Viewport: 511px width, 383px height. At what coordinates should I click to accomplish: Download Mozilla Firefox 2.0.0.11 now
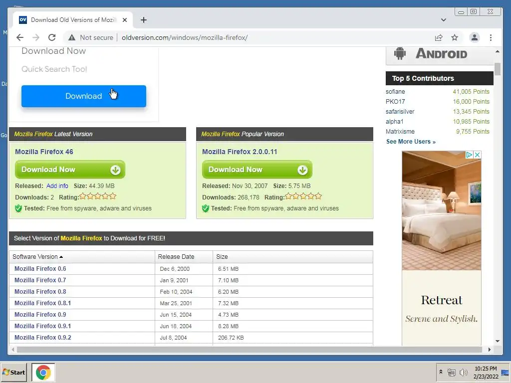[x=257, y=170]
